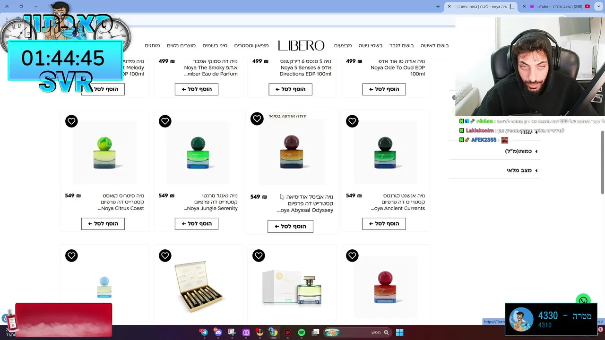Click the taskbar search box

click(358, 332)
